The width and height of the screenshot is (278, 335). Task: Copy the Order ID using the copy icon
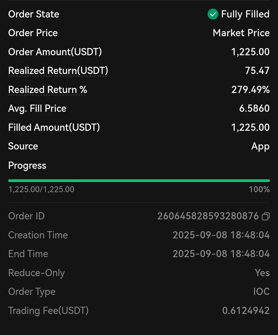point(266,217)
